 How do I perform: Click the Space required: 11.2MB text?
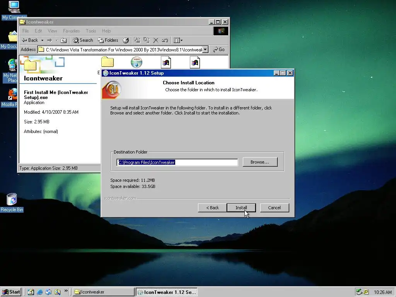[x=133, y=180]
